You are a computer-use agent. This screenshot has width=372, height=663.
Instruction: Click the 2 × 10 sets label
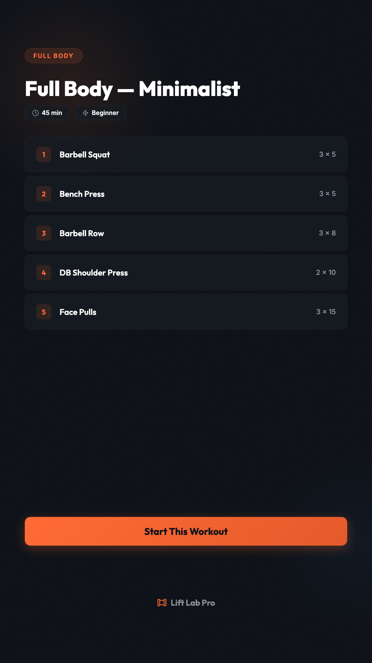[x=326, y=272]
